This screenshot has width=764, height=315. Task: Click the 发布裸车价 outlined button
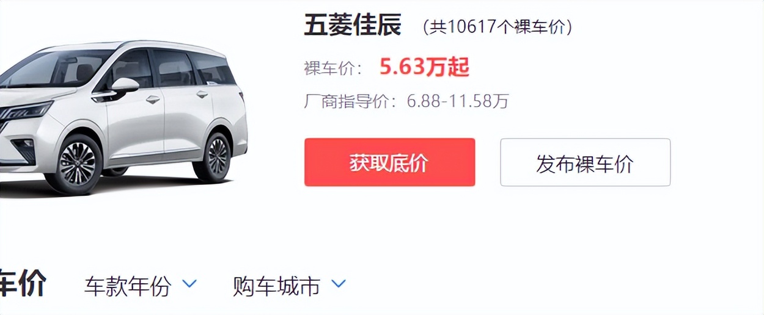585,162
